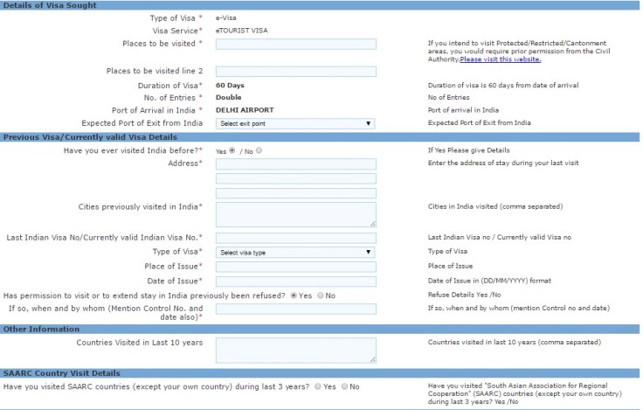
Task: Click the Last Indian Visa No field
Action: 295,238
